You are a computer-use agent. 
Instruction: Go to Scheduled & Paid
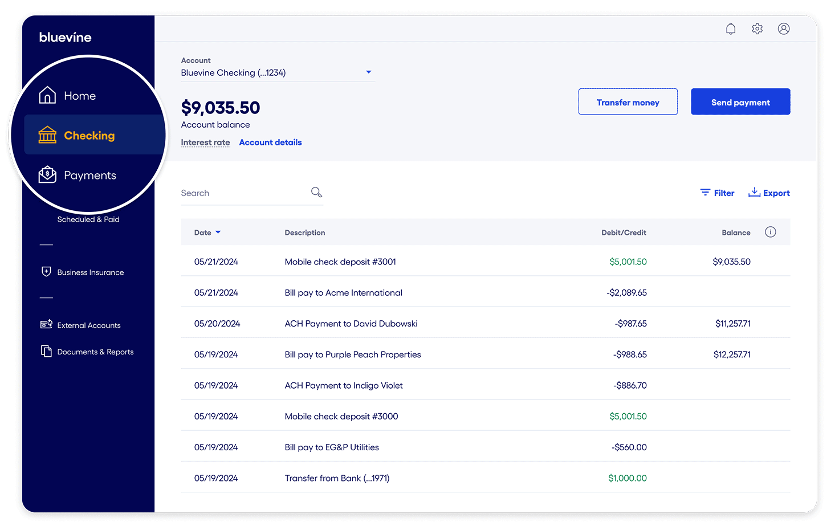pos(88,219)
